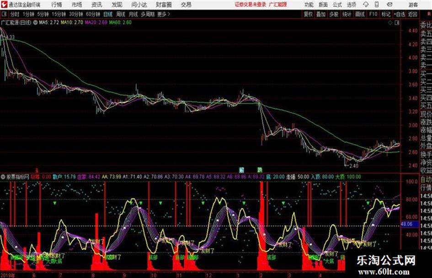Toggle the left sidebar panel icon

(4, 14)
